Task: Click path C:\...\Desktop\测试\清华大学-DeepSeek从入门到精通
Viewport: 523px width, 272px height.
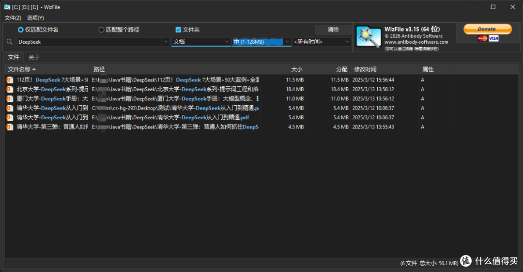Action: point(175,108)
